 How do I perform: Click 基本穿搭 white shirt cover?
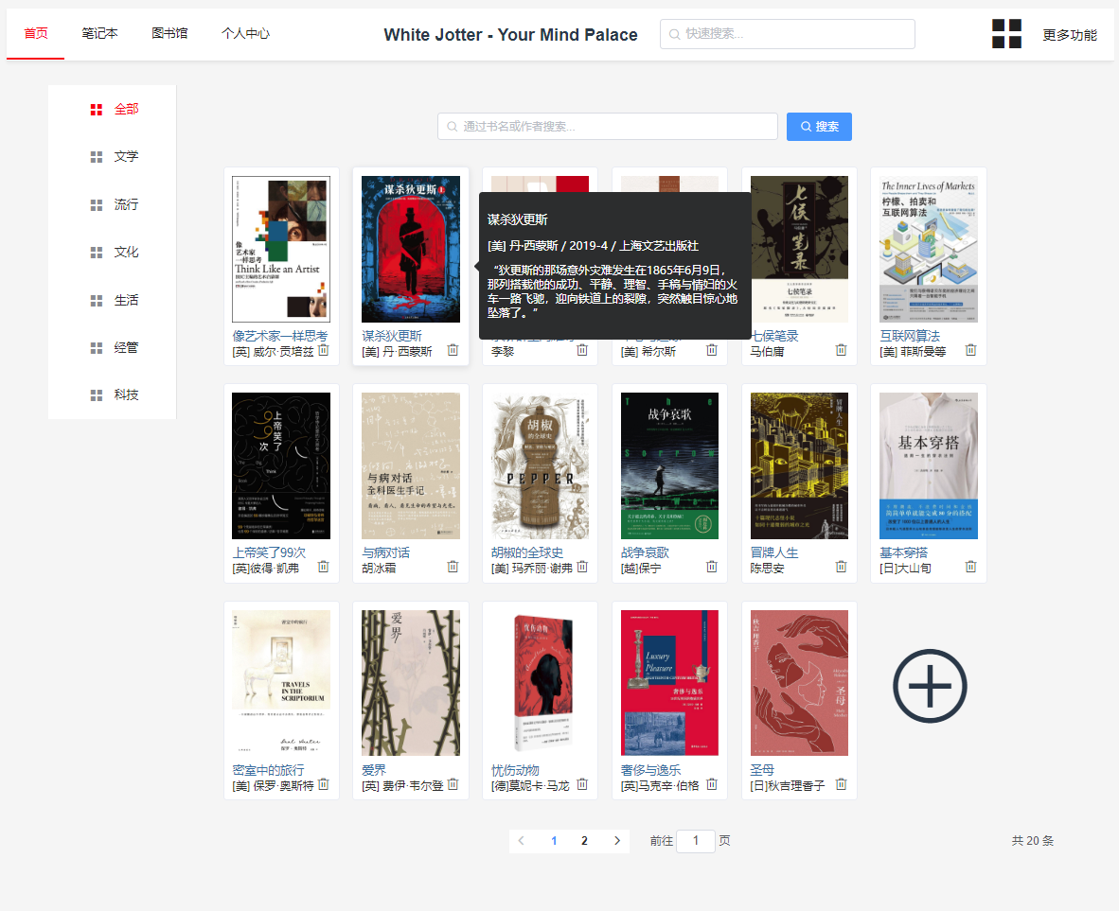929,466
